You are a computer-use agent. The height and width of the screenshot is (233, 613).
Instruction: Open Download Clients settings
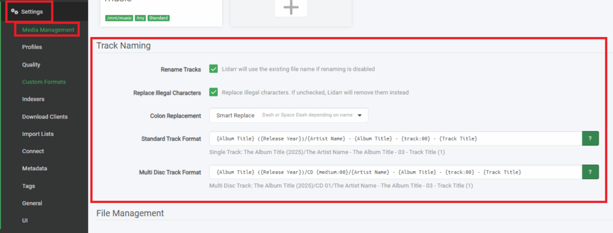point(45,116)
